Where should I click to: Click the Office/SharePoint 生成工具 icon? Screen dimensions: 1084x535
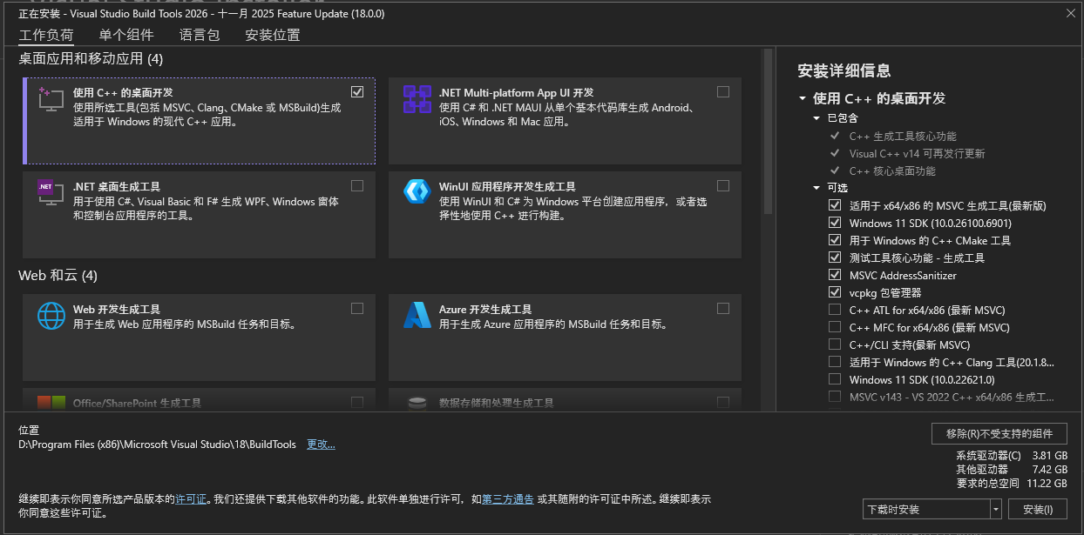(51, 403)
